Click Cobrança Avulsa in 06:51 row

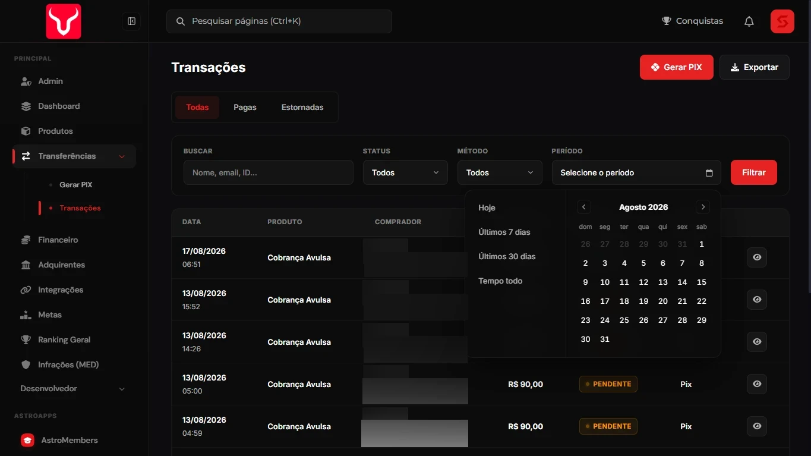point(299,257)
